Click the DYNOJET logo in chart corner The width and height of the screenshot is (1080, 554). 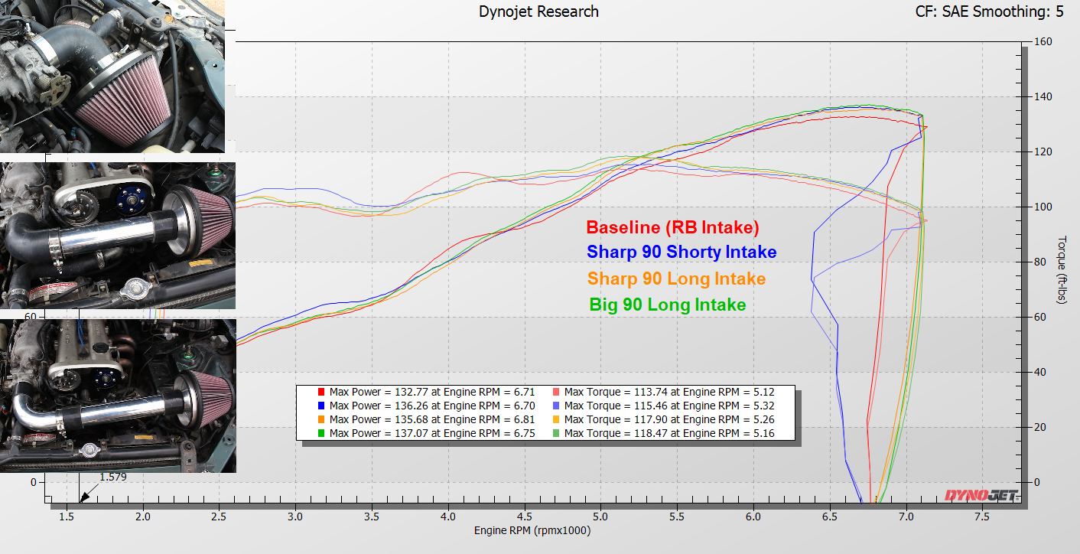coord(981,495)
